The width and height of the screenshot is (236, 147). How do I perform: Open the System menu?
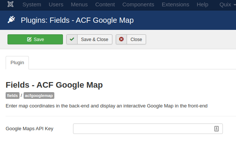(32, 4)
